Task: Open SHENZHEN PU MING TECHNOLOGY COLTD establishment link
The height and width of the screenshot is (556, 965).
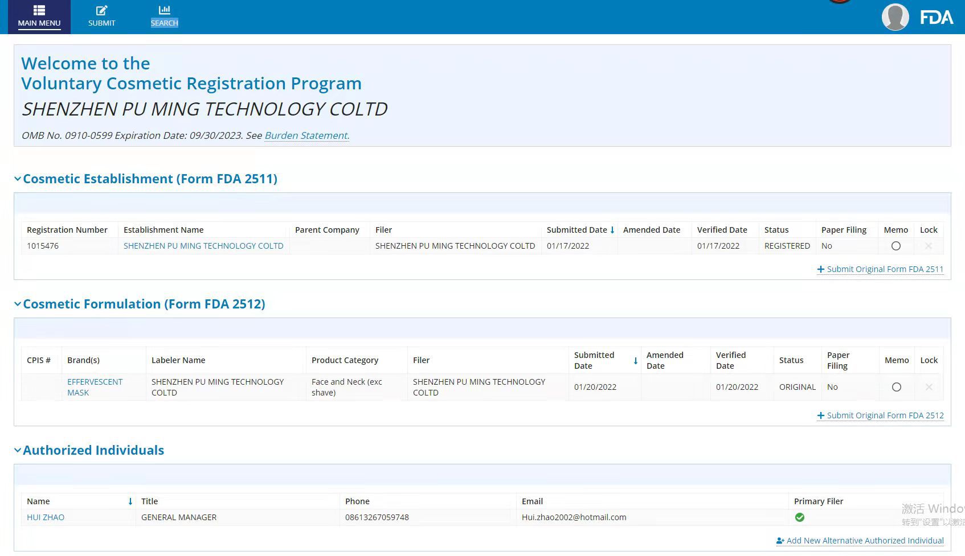Action: coord(203,246)
